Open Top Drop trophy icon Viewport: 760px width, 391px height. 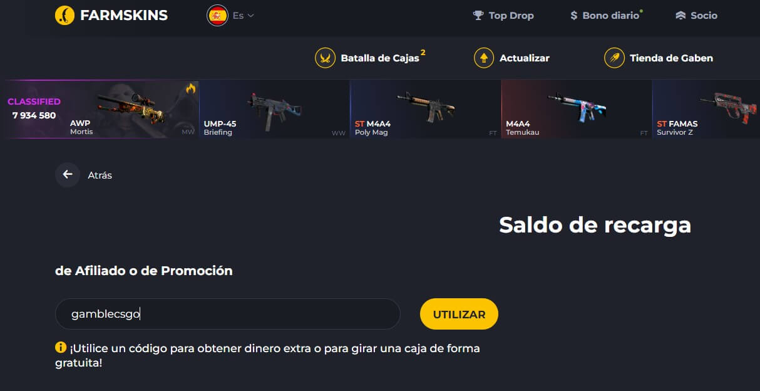pyautogui.click(x=478, y=15)
